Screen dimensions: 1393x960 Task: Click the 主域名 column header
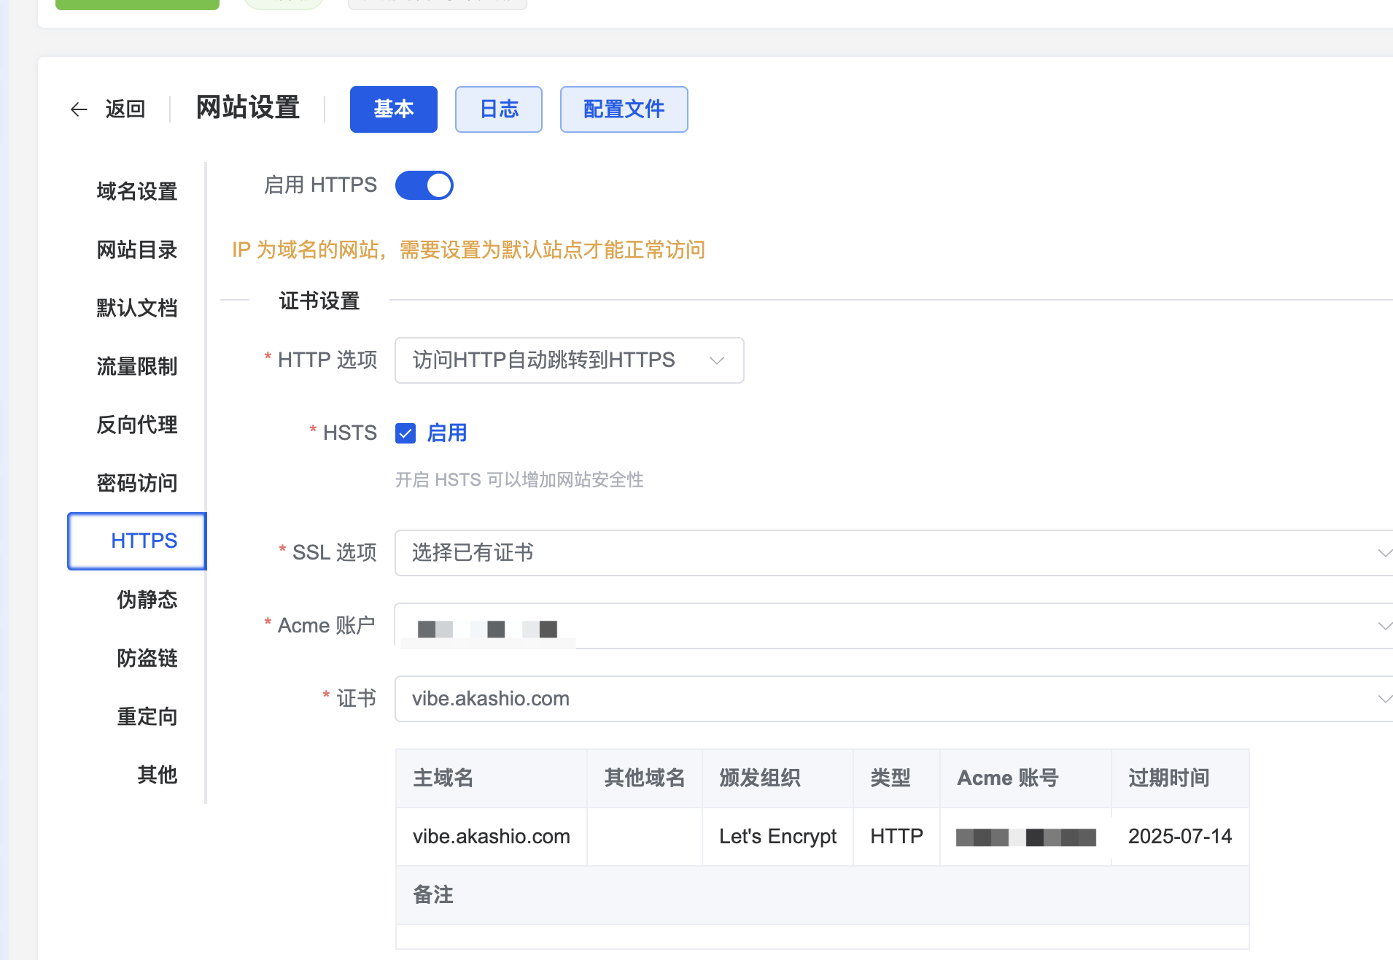[492, 778]
